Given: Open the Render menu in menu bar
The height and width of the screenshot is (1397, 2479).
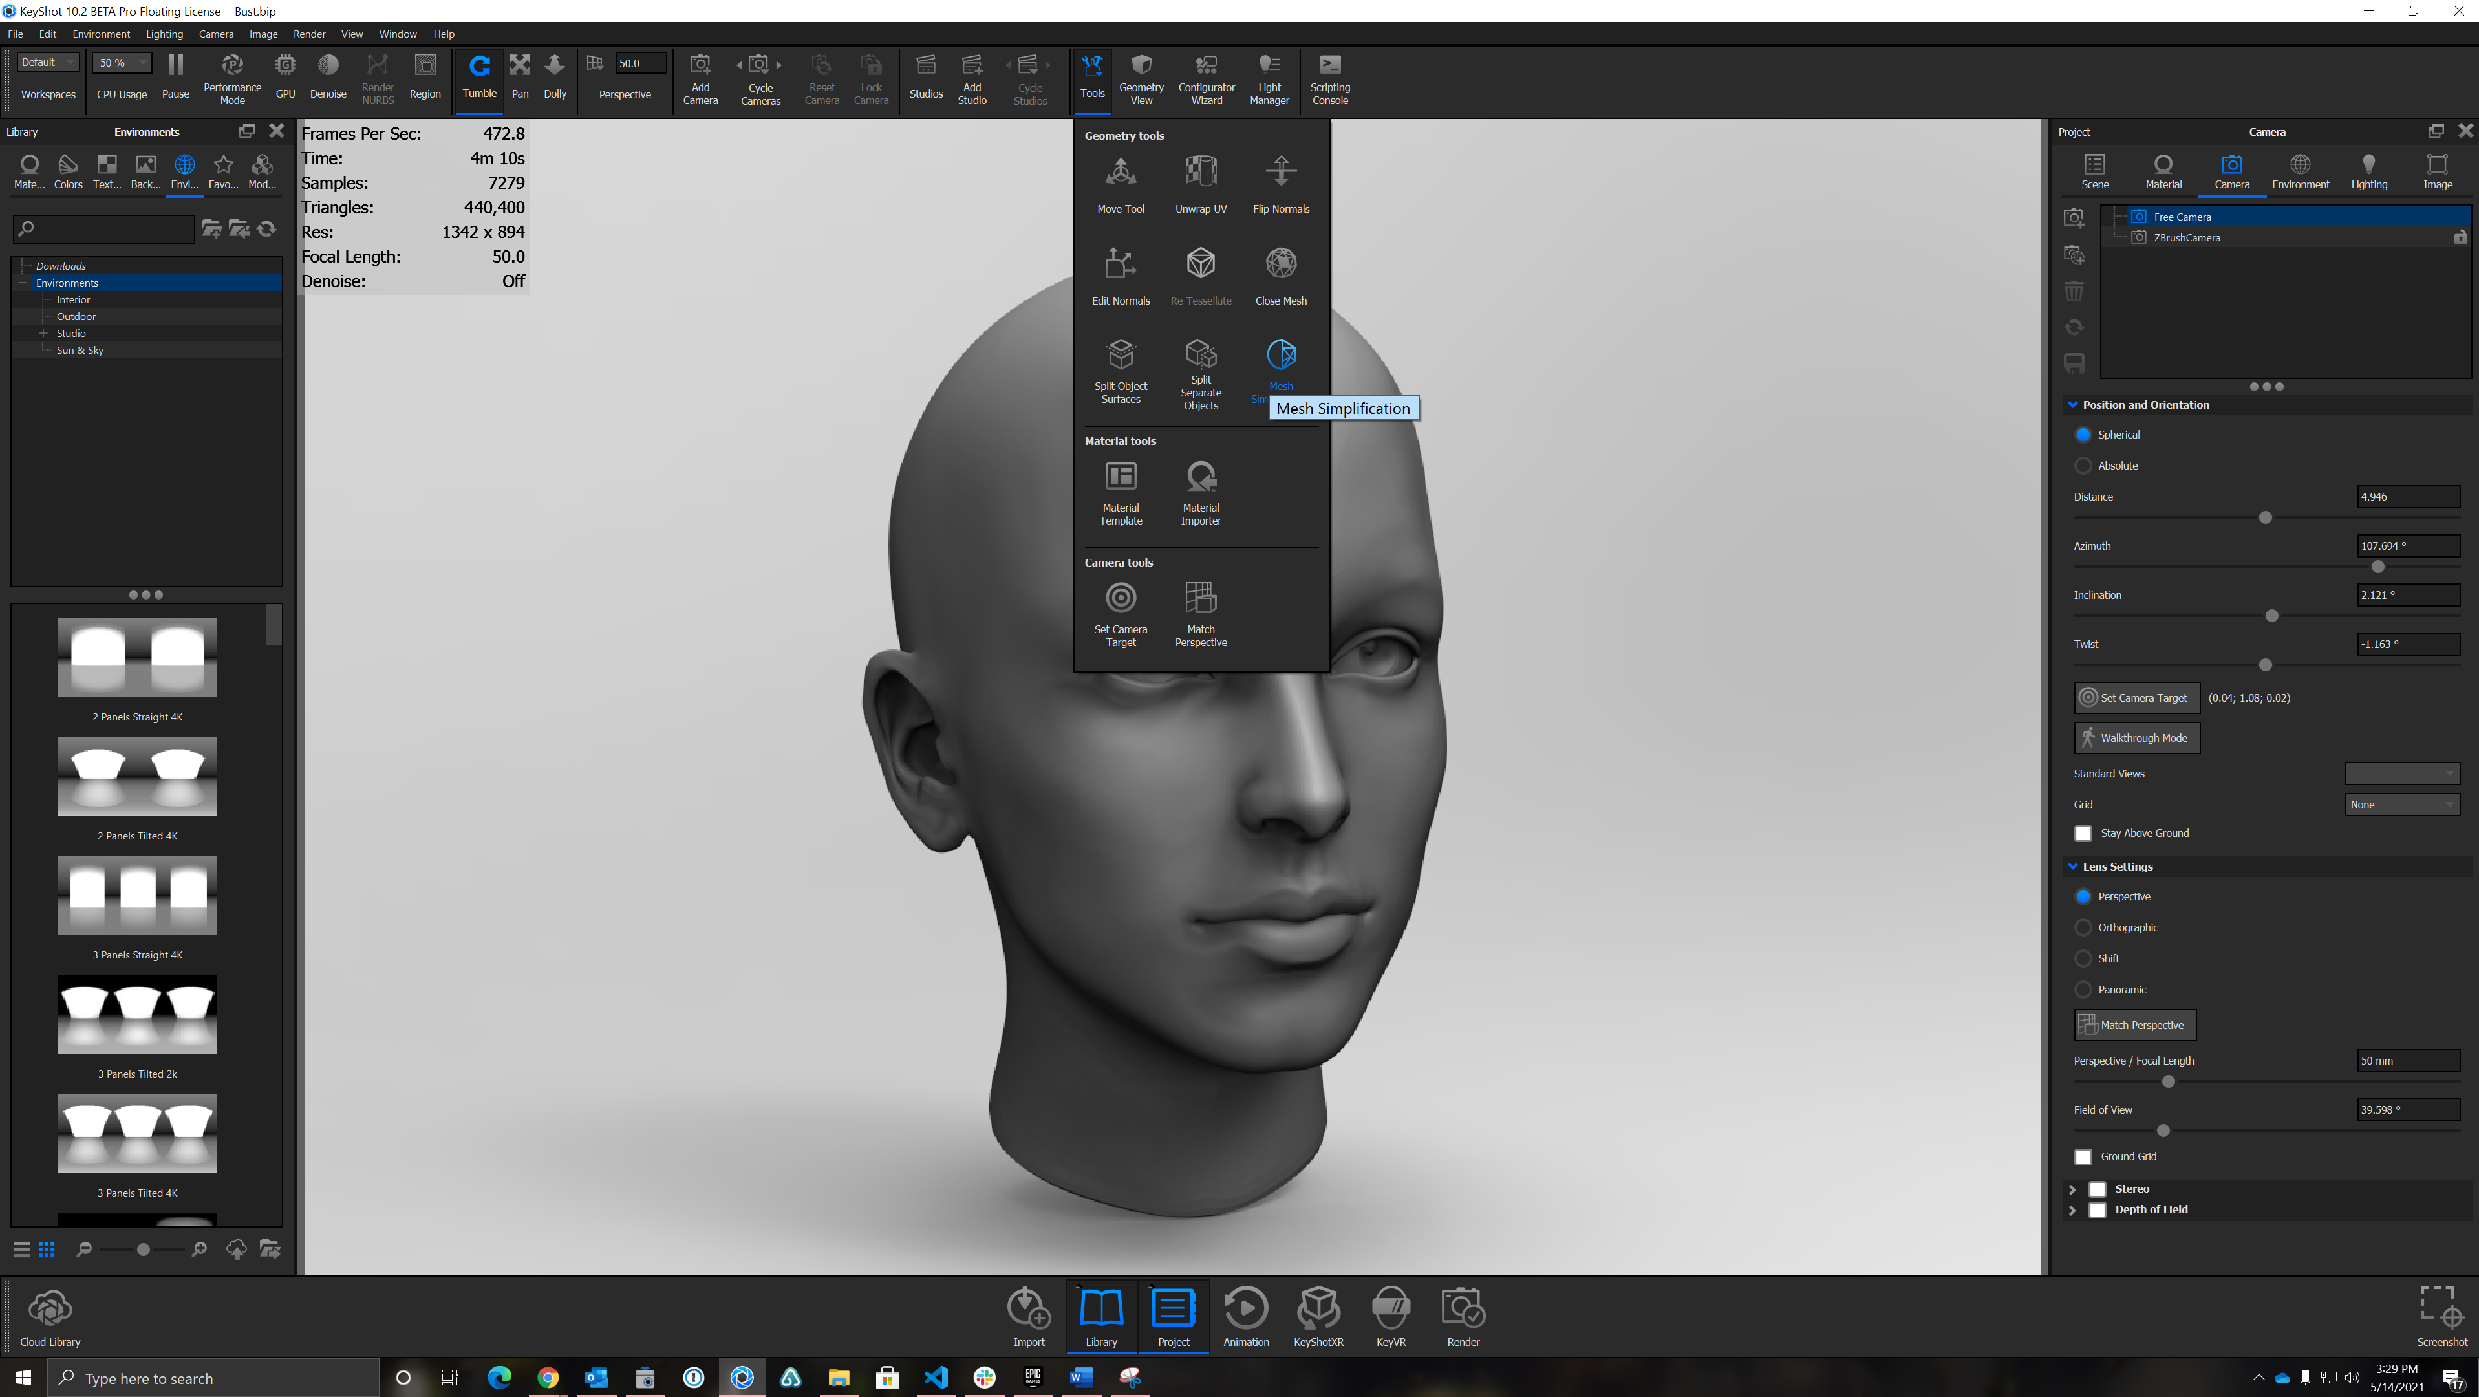Looking at the screenshot, I should click(x=309, y=34).
